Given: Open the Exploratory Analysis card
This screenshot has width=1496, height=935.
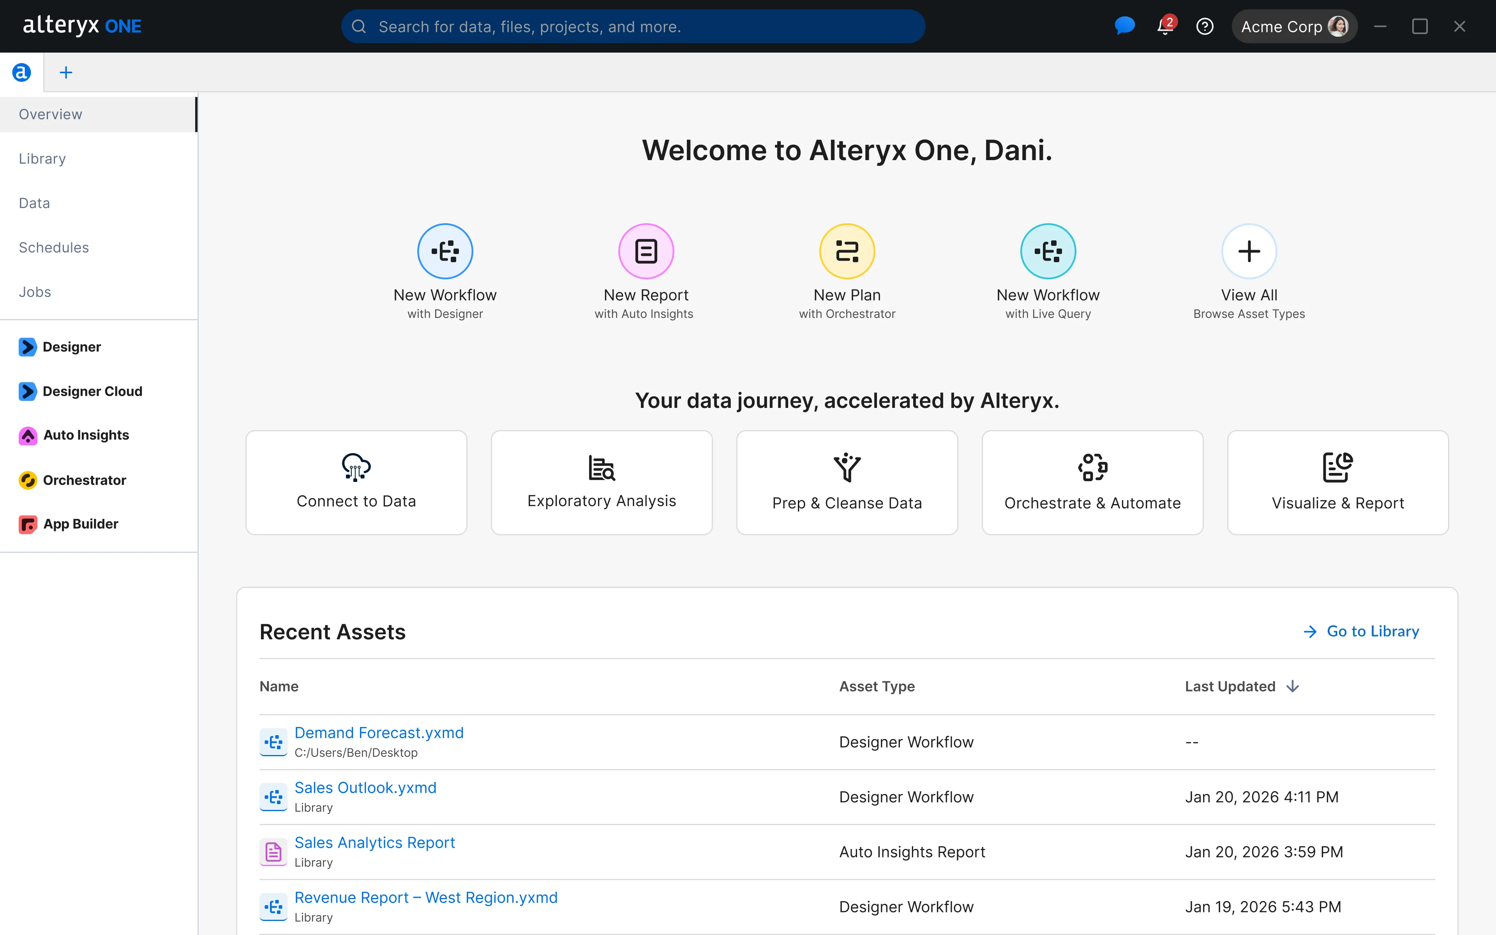Looking at the screenshot, I should (x=602, y=483).
